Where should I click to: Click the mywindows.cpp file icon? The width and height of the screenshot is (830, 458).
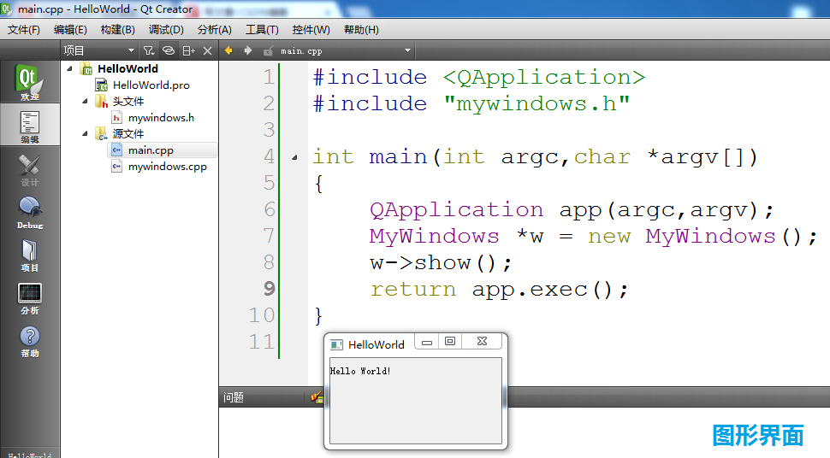(116, 167)
